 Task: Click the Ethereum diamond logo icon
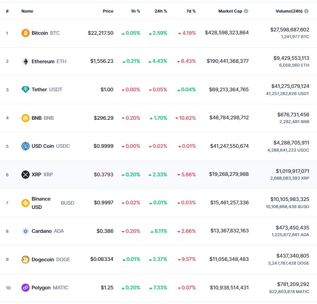coord(26,62)
